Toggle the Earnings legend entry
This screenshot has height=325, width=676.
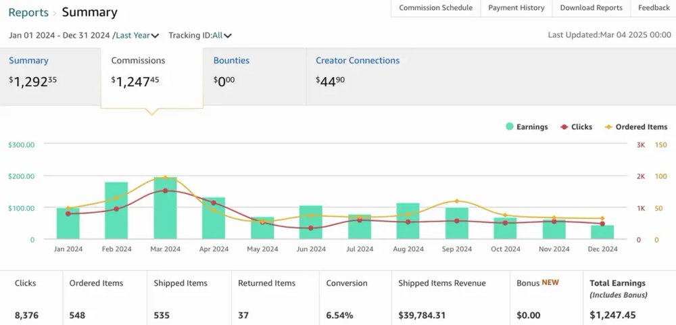[527, 127]
